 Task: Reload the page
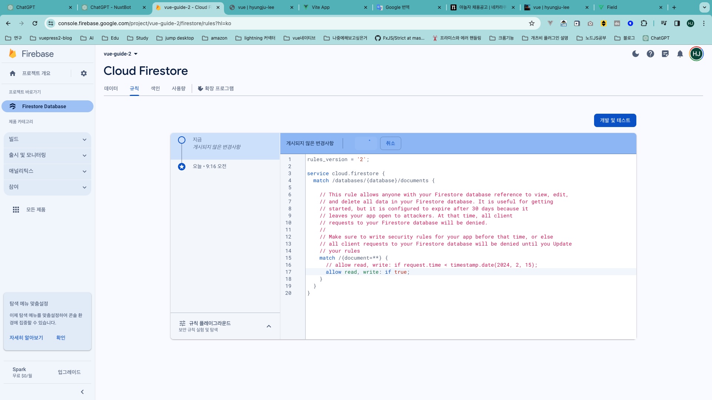[35, 23]
